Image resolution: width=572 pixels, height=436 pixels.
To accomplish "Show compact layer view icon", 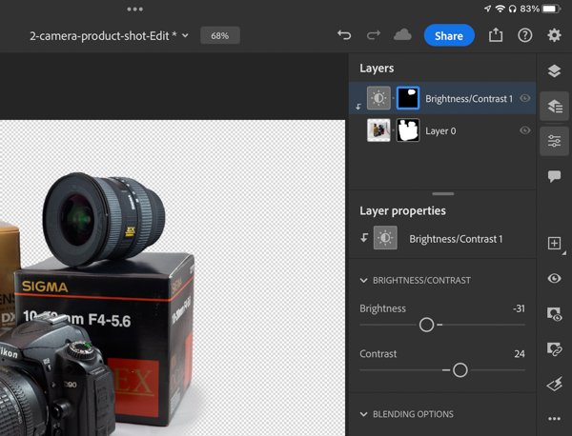I will point(554,71).
